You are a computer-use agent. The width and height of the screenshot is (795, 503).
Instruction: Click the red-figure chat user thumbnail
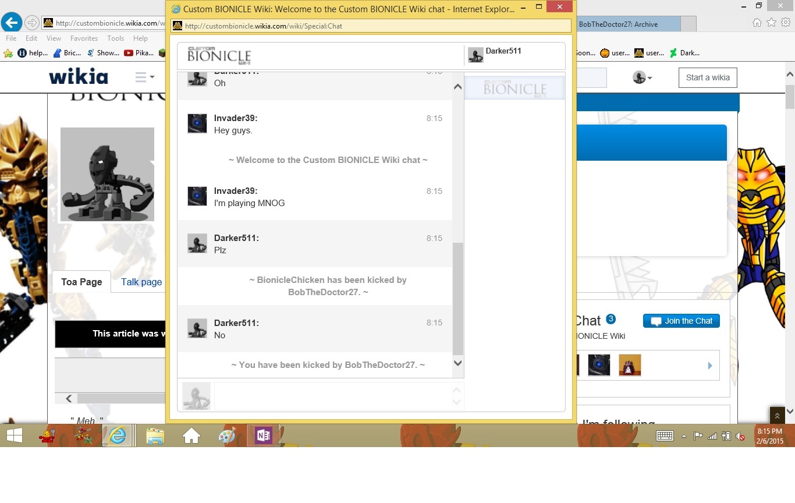click(x=630, y=365)
